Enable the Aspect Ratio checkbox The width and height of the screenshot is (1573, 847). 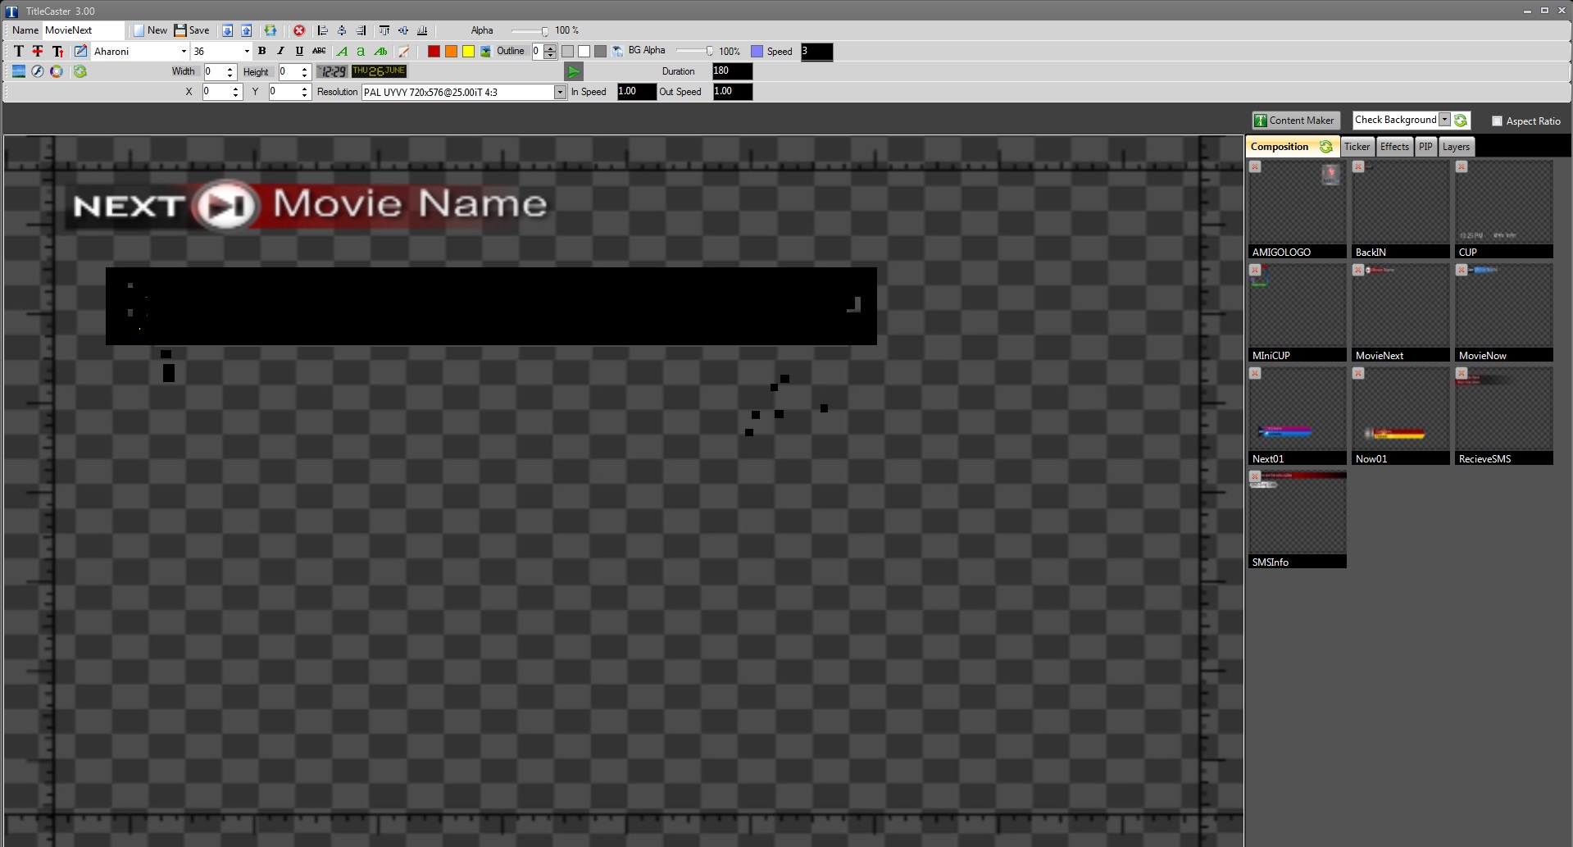(1495, 121)
